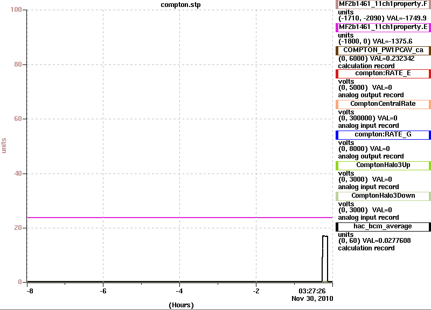The image size is (431, 310).
Task: Click the (-1800, 0) VAL=-1375.6 text
Action: coord(375,41)
